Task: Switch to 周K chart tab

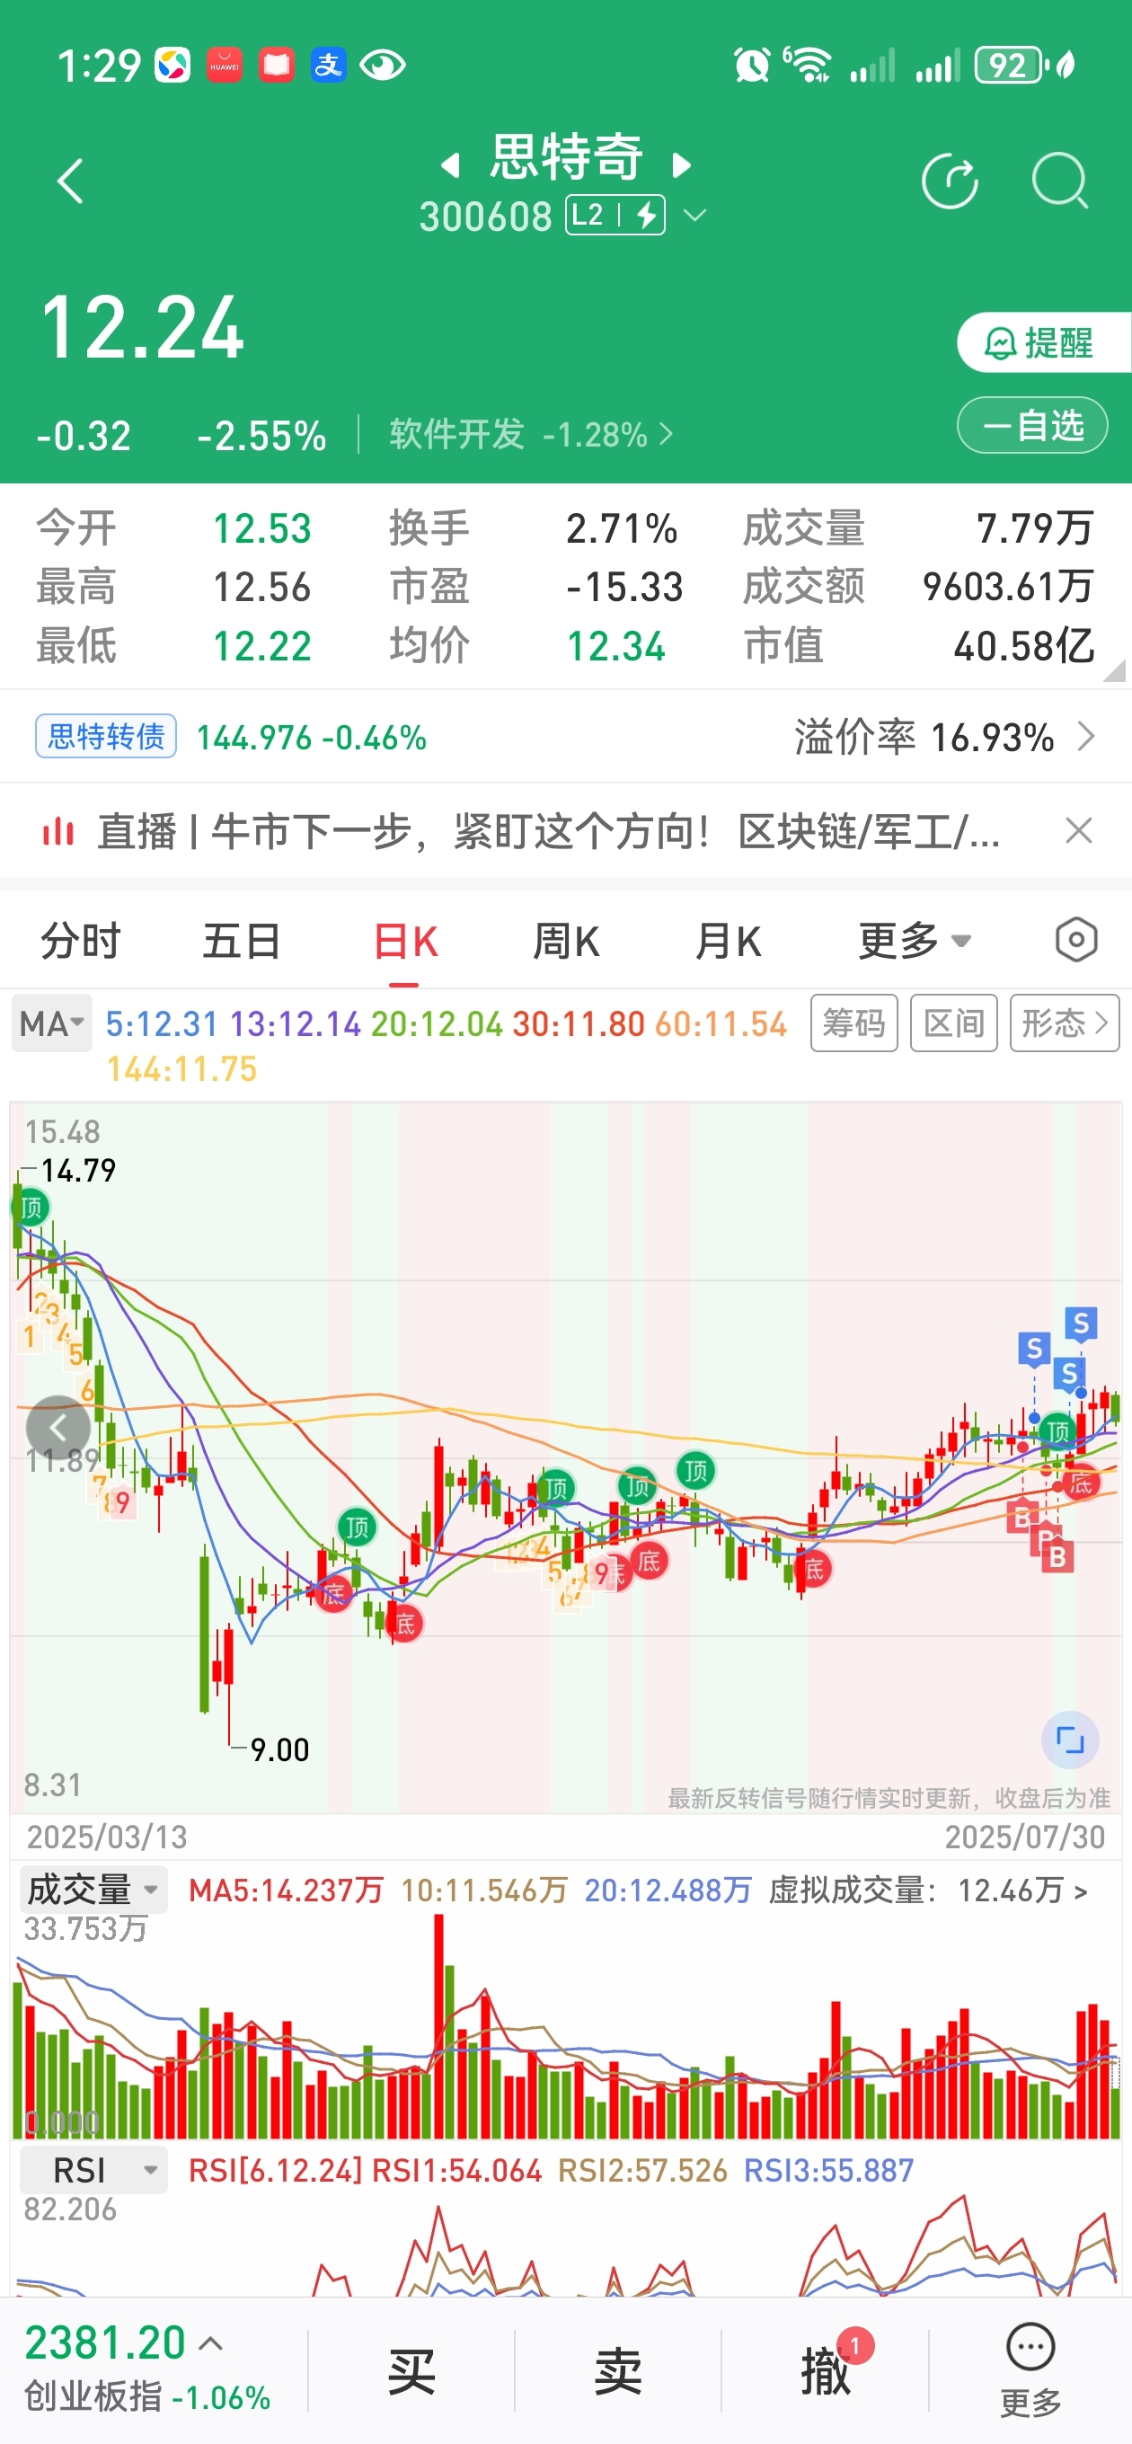Action: point(567,943)
